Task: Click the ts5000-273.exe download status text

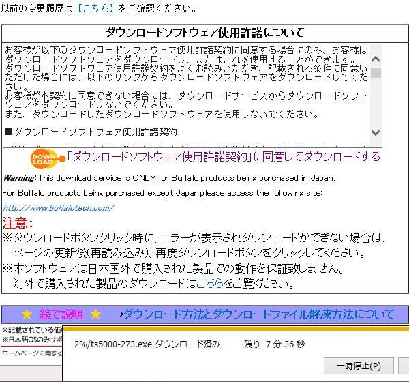Action: coord(147,344)
